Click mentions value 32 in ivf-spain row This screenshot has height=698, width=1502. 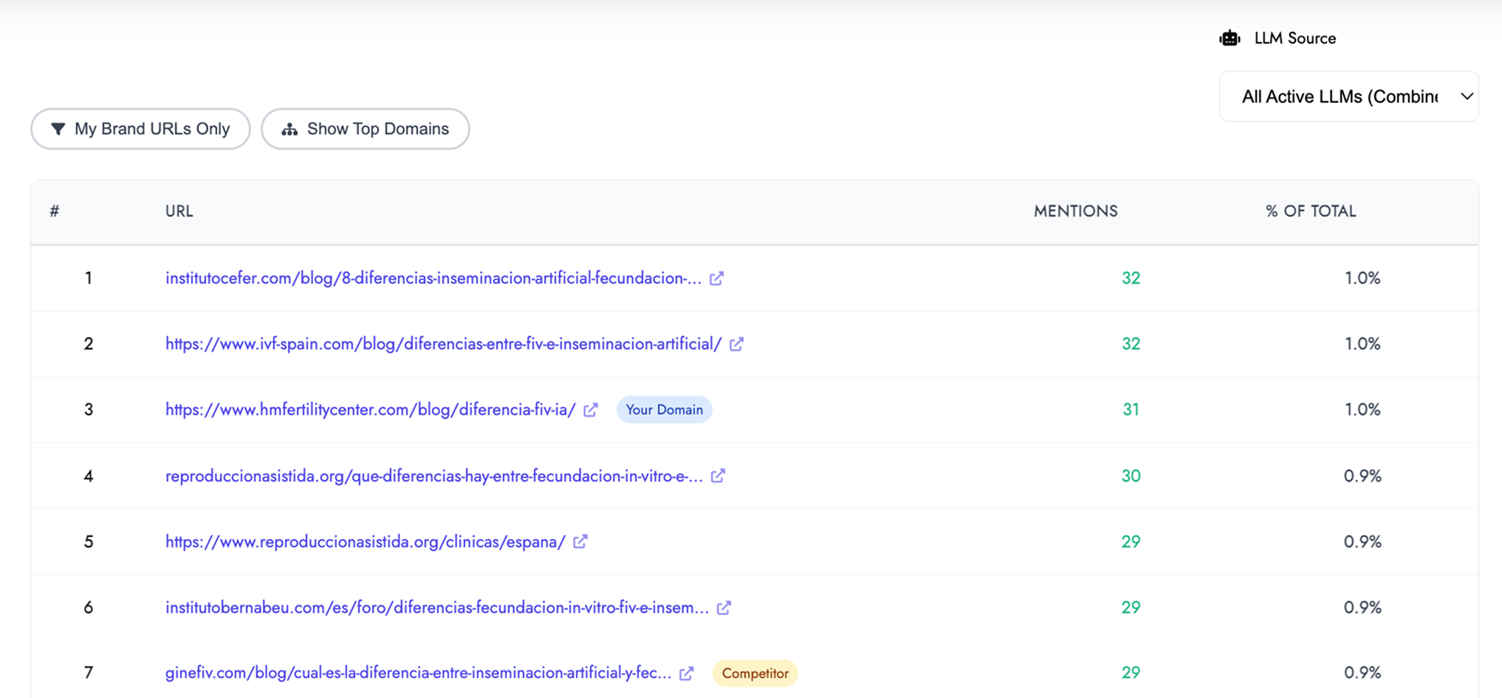tap(1131, 344)
